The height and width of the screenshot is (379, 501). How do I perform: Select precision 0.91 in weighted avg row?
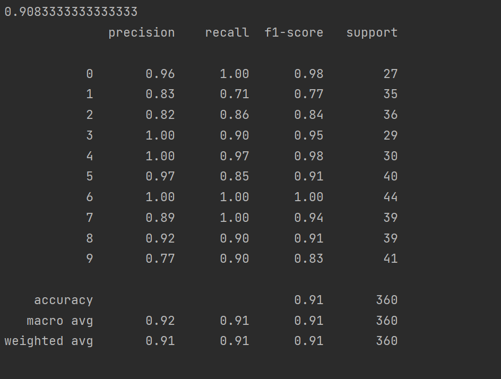click(160, 341)
